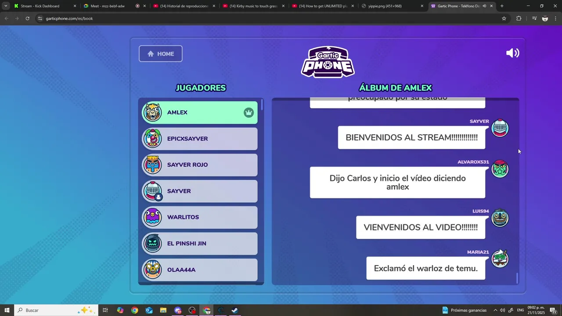The height and width of the screenshot is (316, 562).
Task: Select player SAYVER ROJO in the list
Action: [x=200, y=165]
